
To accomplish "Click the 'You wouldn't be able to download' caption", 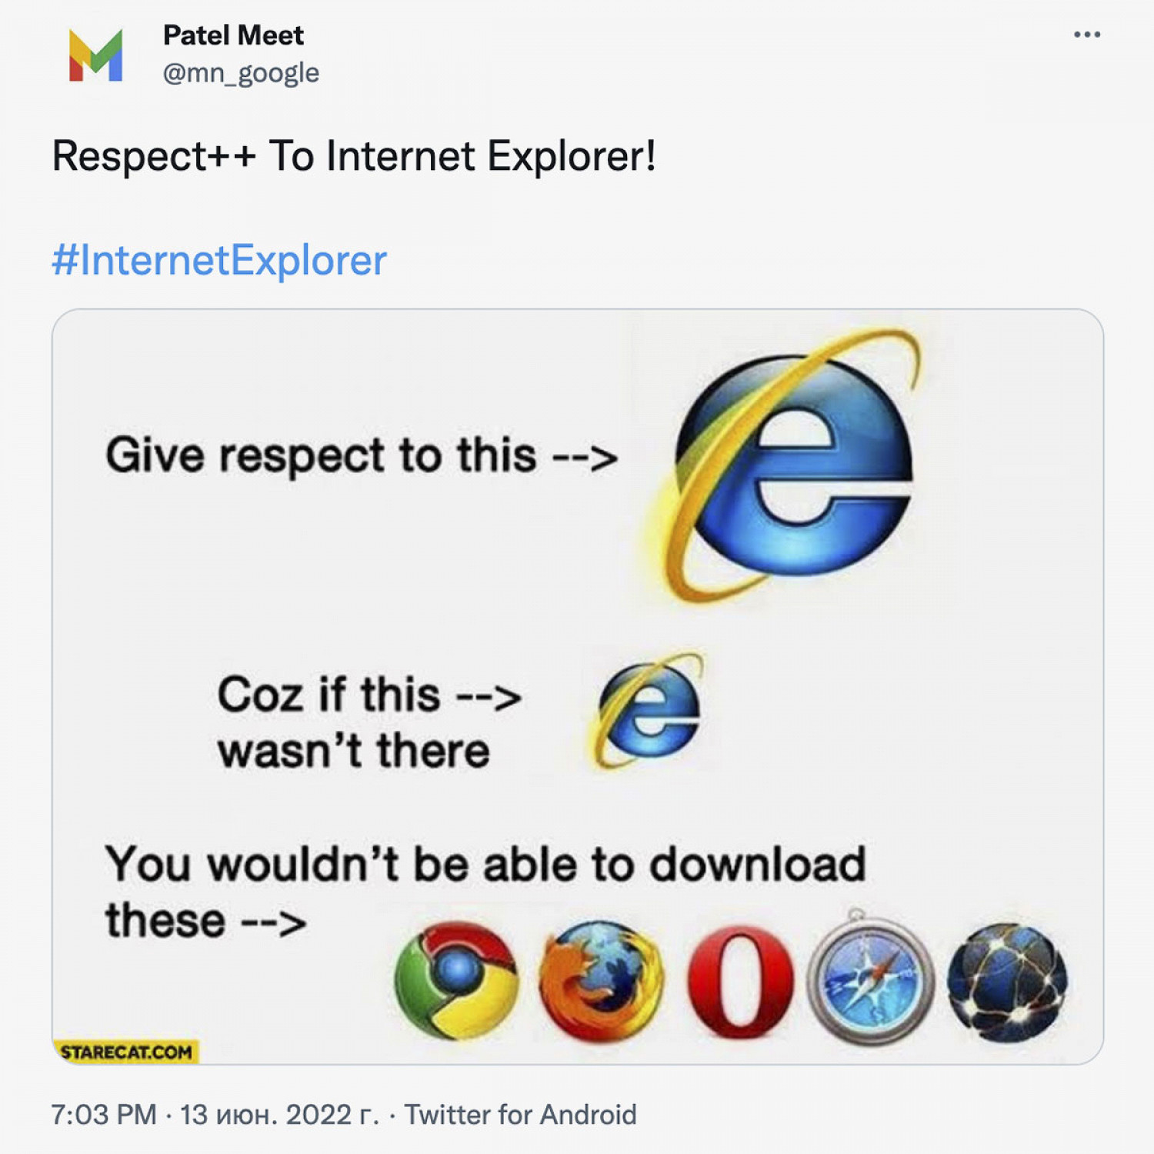I will 485,865.
